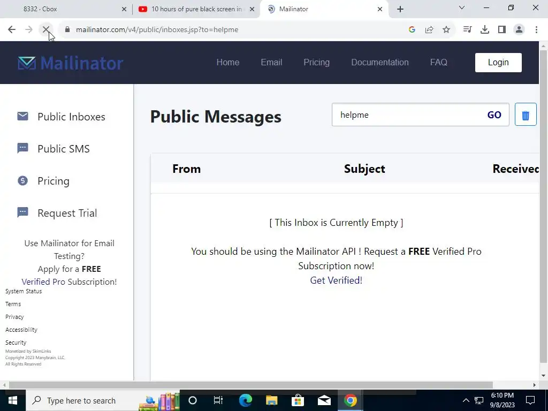Open the System Status footer link
Image resolution: width=548 pixels, height=411 pixels.
click(x=24, y=291)
